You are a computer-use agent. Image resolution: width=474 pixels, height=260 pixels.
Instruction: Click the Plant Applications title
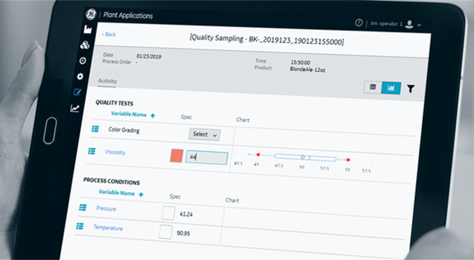(128, 15)
